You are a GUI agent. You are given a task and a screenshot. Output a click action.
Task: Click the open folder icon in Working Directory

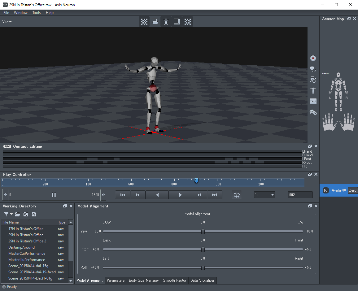tap(17, 214)
